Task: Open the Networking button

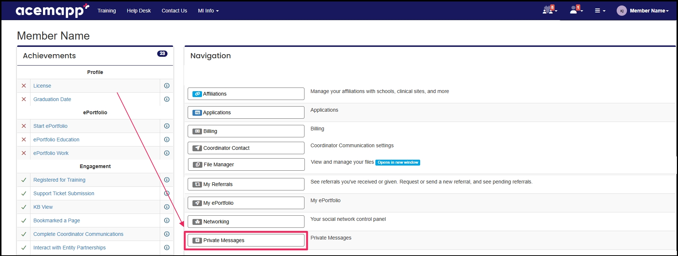Action: [246, 222]
